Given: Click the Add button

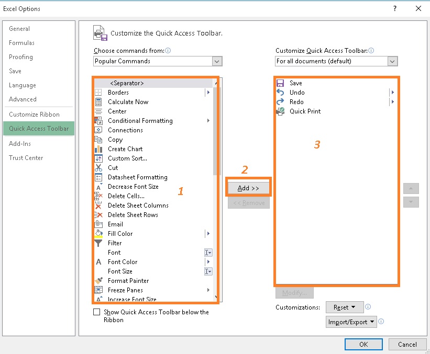Looking at the screenshot, I should (x=248, y=187).
